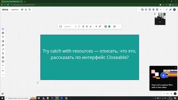
Task: Insert a link to the shape text
Action: click(91, 27)
